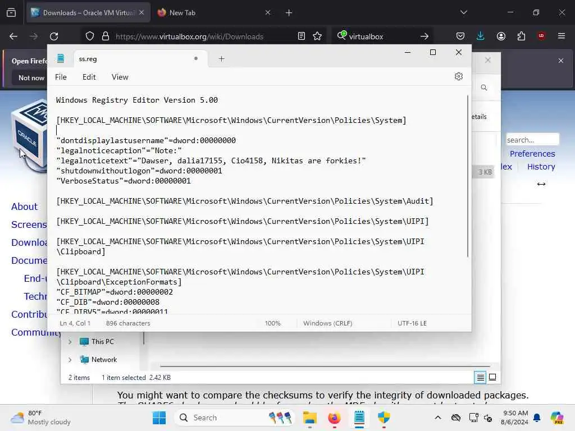Expand Network in File Explorer tree
575x431 pixels.
tap(70, 360)
